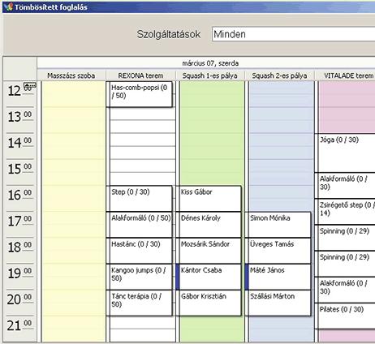Open the Step (0 / 30) class
375x344 pixels.
[x=139, y=198]
